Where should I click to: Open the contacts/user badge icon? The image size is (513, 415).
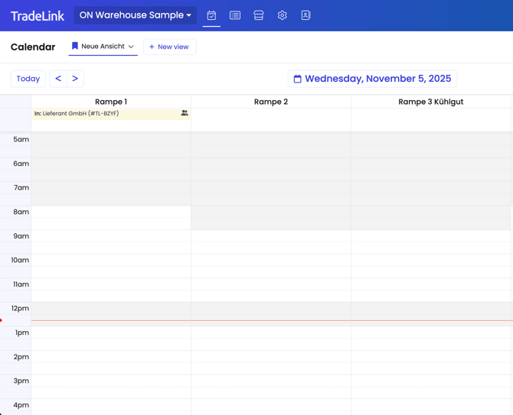[x=306, y=15]
